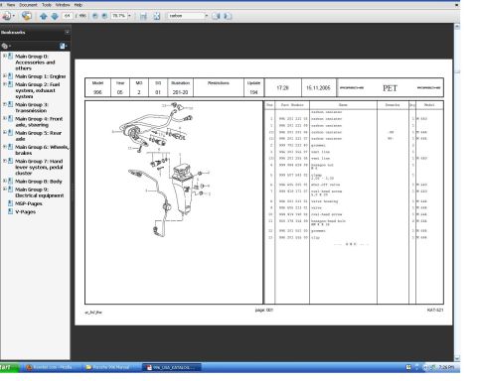Click the system tray clock showing 7:26 PM
The width and height of the screenshot is (477, 381).
pyautogui.click(x=446, y=367)
